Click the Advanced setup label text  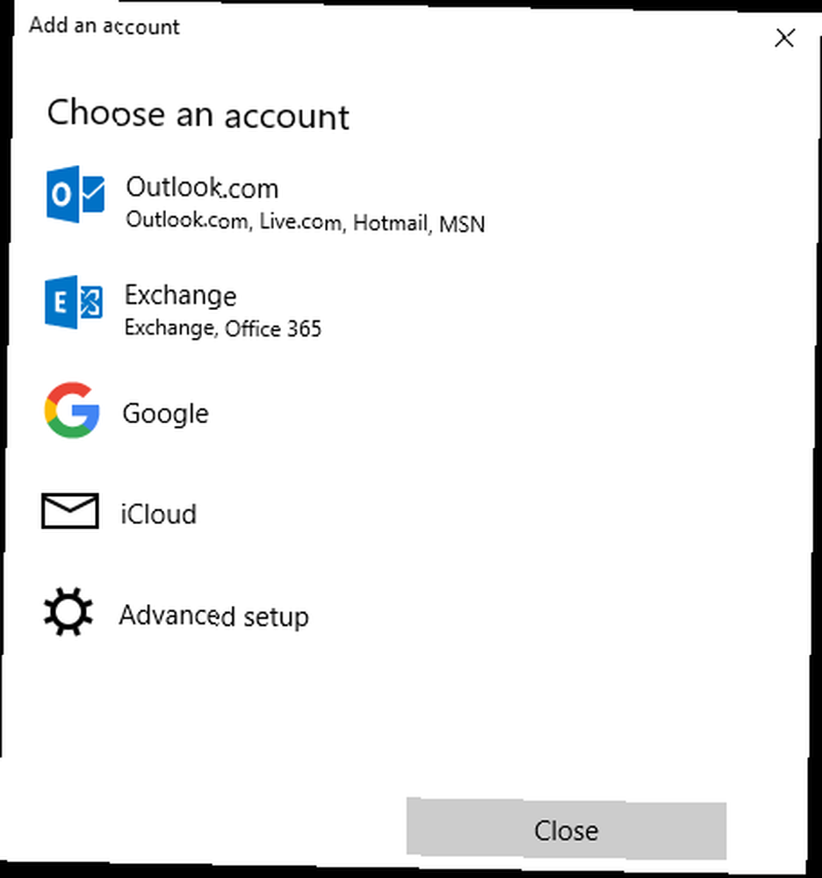(214, 616)
